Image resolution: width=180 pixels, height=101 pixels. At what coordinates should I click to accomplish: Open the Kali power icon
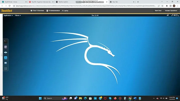(177, 15)
